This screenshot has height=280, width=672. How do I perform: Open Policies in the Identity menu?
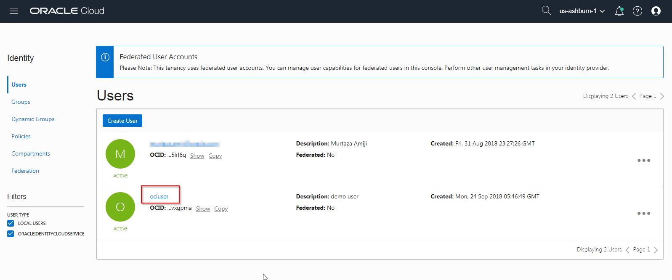pyautogui.click(x=21, y=137)
